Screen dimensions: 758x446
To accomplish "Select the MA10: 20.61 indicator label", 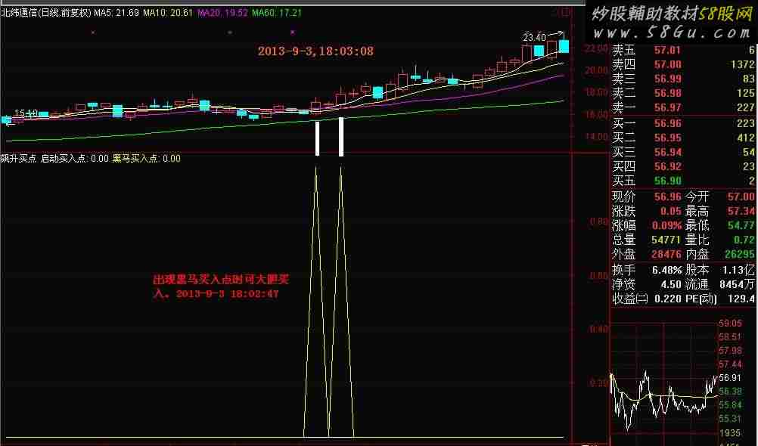I will pyautogui.click(x=168, y=13).
